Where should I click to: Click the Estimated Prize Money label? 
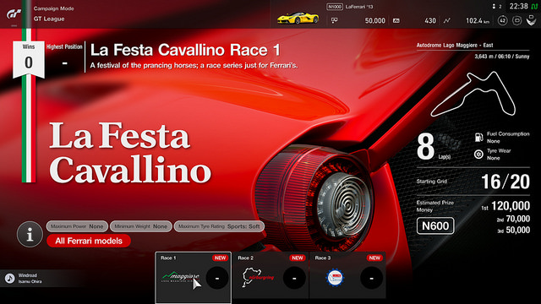click(x=434, y=206)
